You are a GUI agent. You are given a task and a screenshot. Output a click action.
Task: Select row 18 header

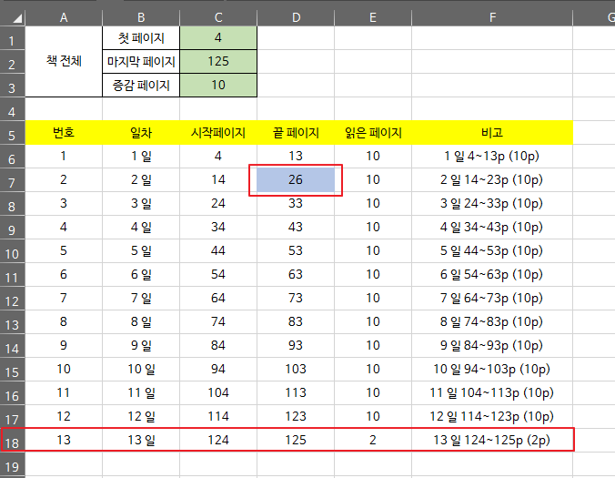12,441
